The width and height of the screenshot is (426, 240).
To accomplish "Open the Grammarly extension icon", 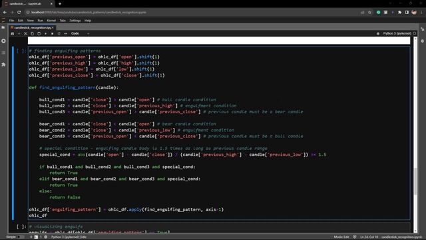I will (379, 12).
